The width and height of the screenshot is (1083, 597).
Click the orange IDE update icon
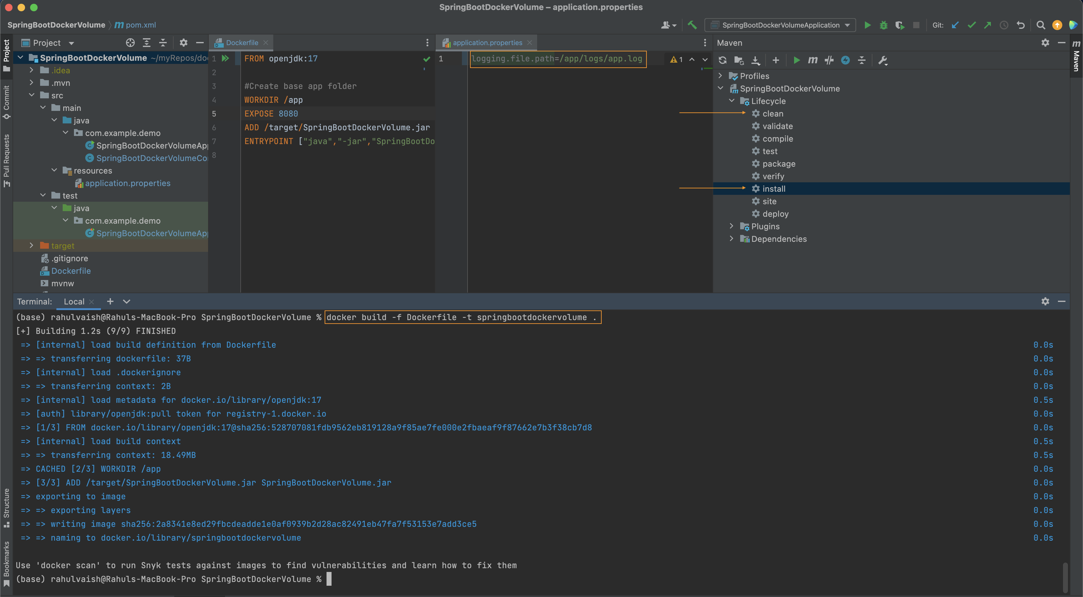(1057, 25)
